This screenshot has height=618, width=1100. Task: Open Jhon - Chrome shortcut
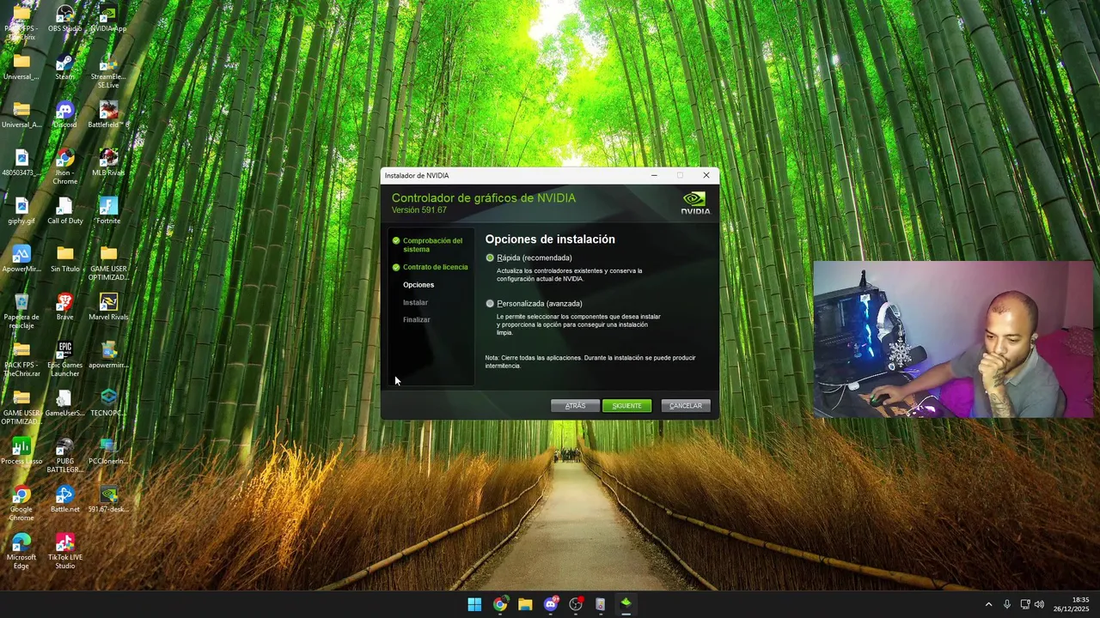tap(64, 167)
